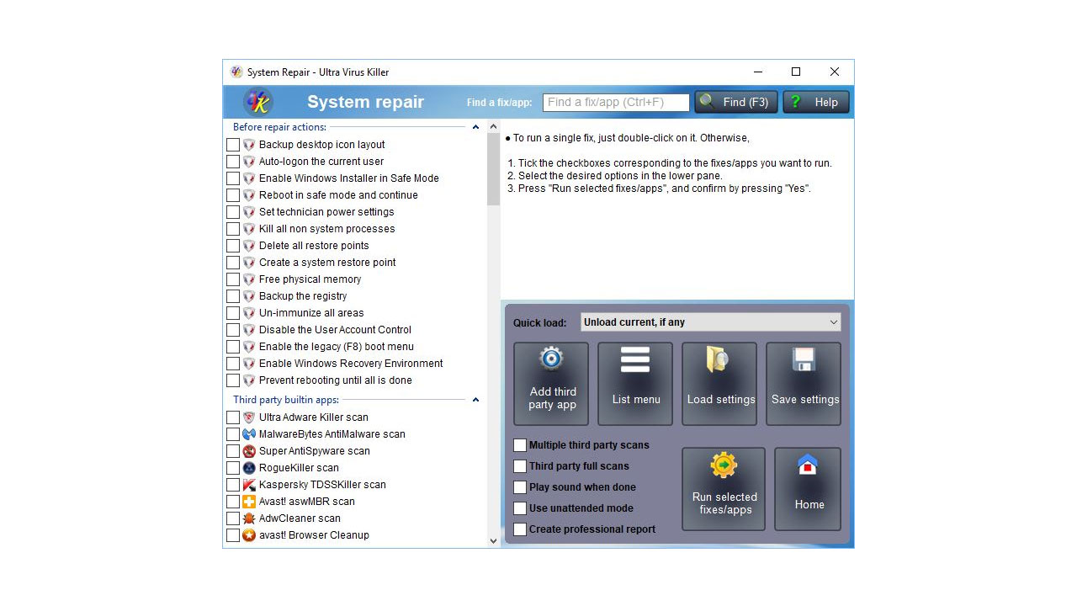The width and height of the screenshot is (1077, 606).
Task: Click the Ultra Adware Killer scan icon
Action: (x=249, y=417)
